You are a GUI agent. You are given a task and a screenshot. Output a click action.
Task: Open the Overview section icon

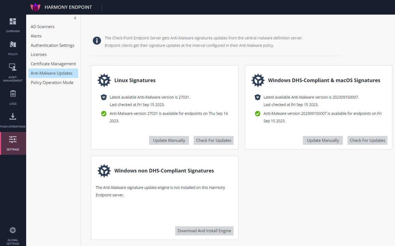13,21
